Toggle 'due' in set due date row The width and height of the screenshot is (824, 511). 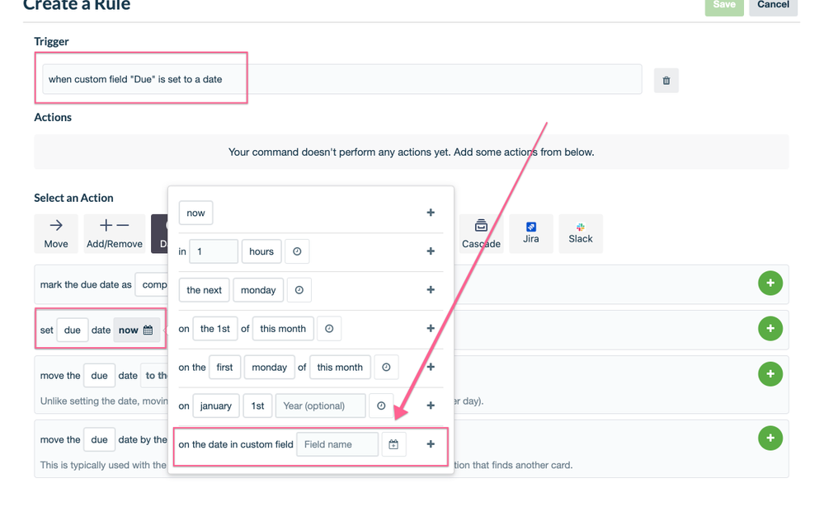pos(72,331)
